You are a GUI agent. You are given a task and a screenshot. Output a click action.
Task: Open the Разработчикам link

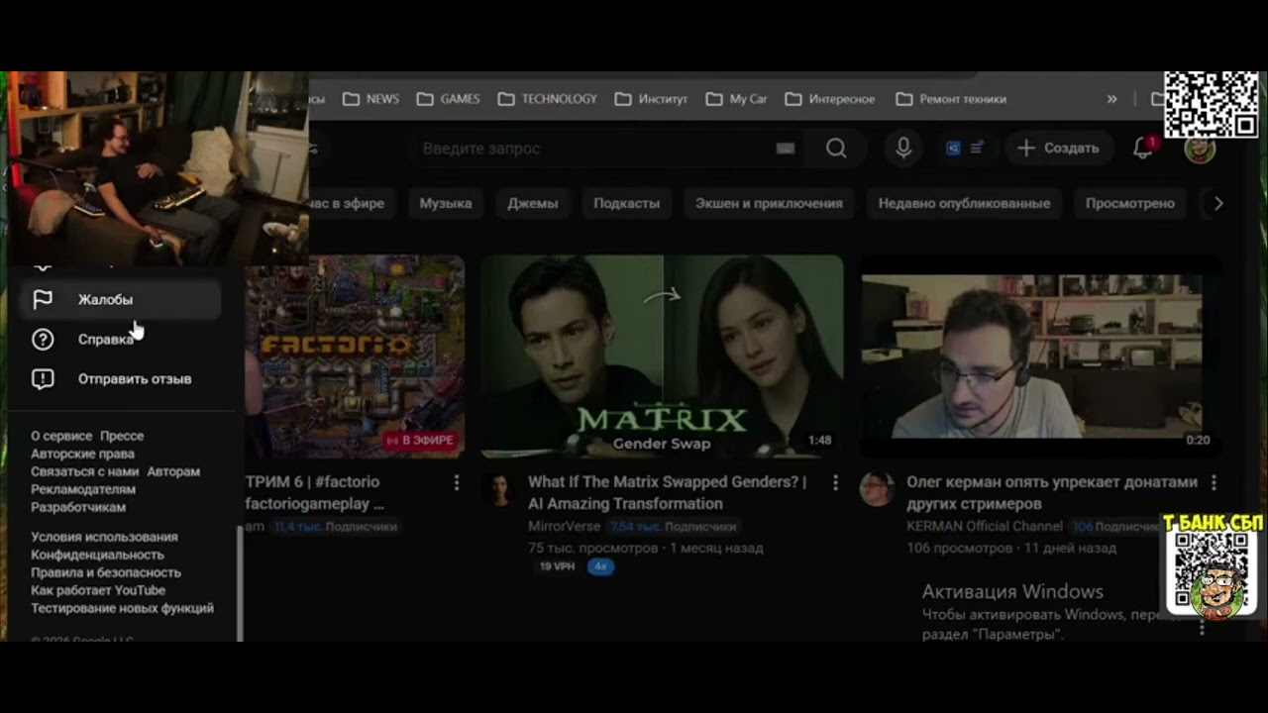(x=78, y=507)
